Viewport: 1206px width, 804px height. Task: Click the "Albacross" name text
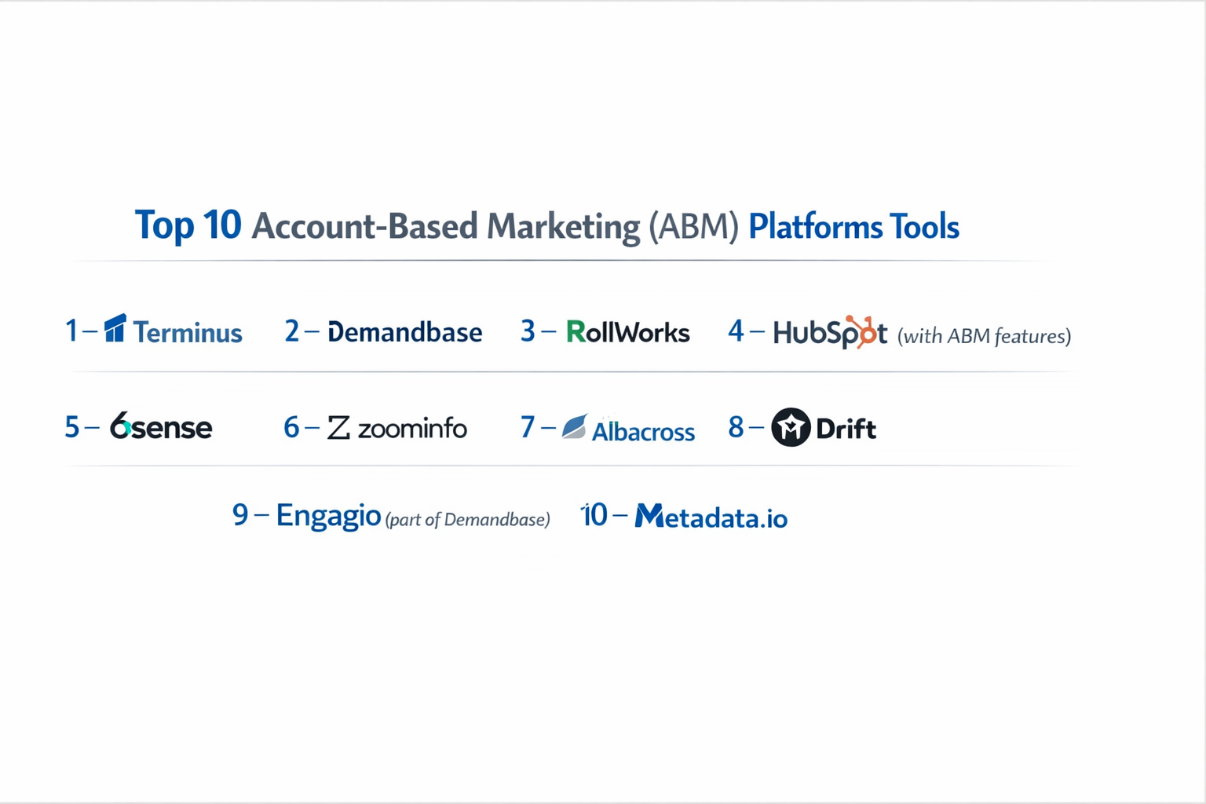click(643, 431)
